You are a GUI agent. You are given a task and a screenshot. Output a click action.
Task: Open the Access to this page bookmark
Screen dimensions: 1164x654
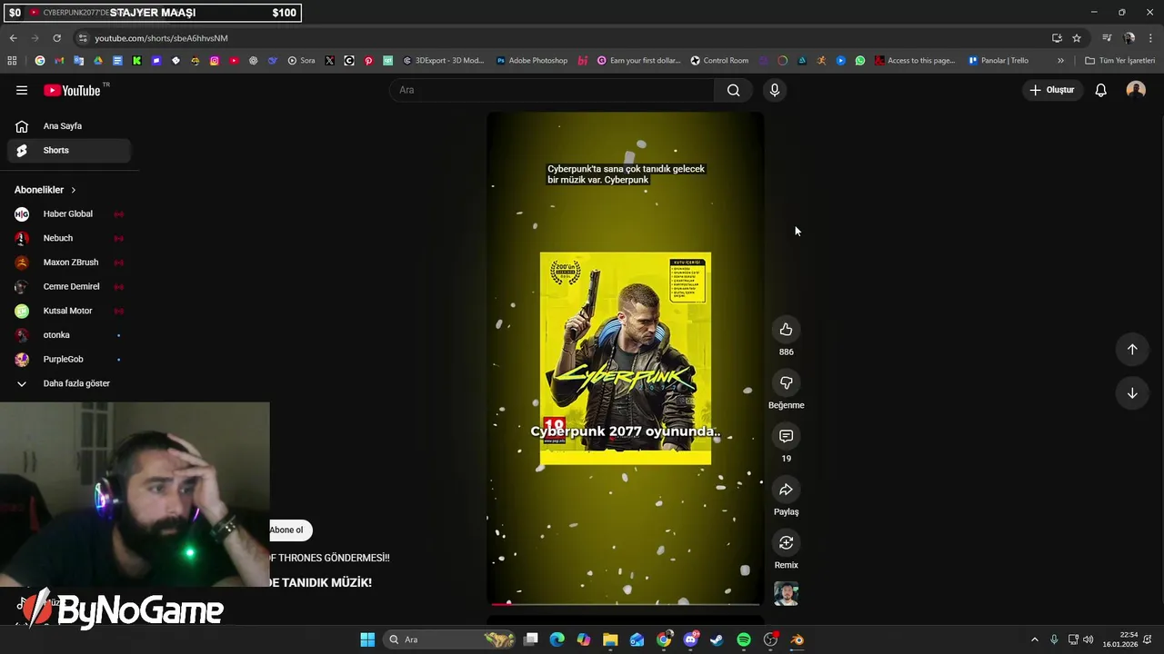[915, 61]
